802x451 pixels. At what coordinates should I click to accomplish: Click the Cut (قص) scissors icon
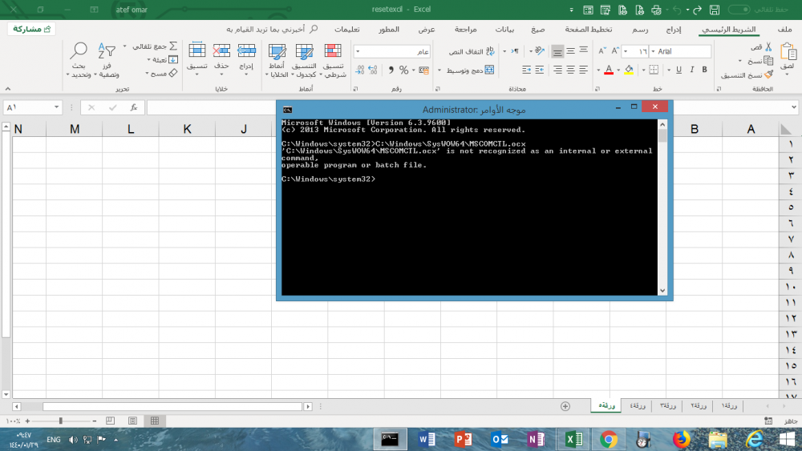pos(768,47)
